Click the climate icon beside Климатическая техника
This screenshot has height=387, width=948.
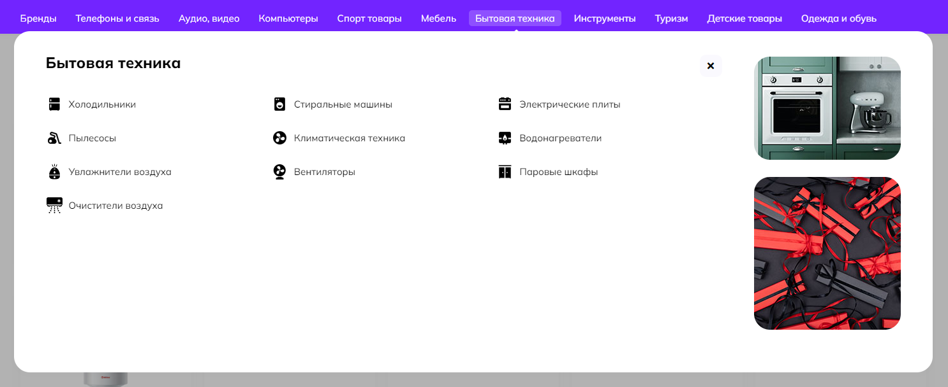coord(279,138)
